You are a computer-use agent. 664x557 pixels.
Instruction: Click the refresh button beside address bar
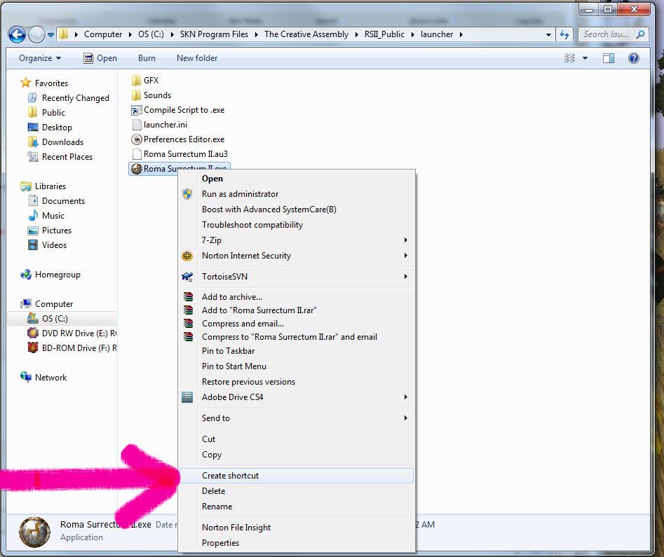[x=565, y=34]
